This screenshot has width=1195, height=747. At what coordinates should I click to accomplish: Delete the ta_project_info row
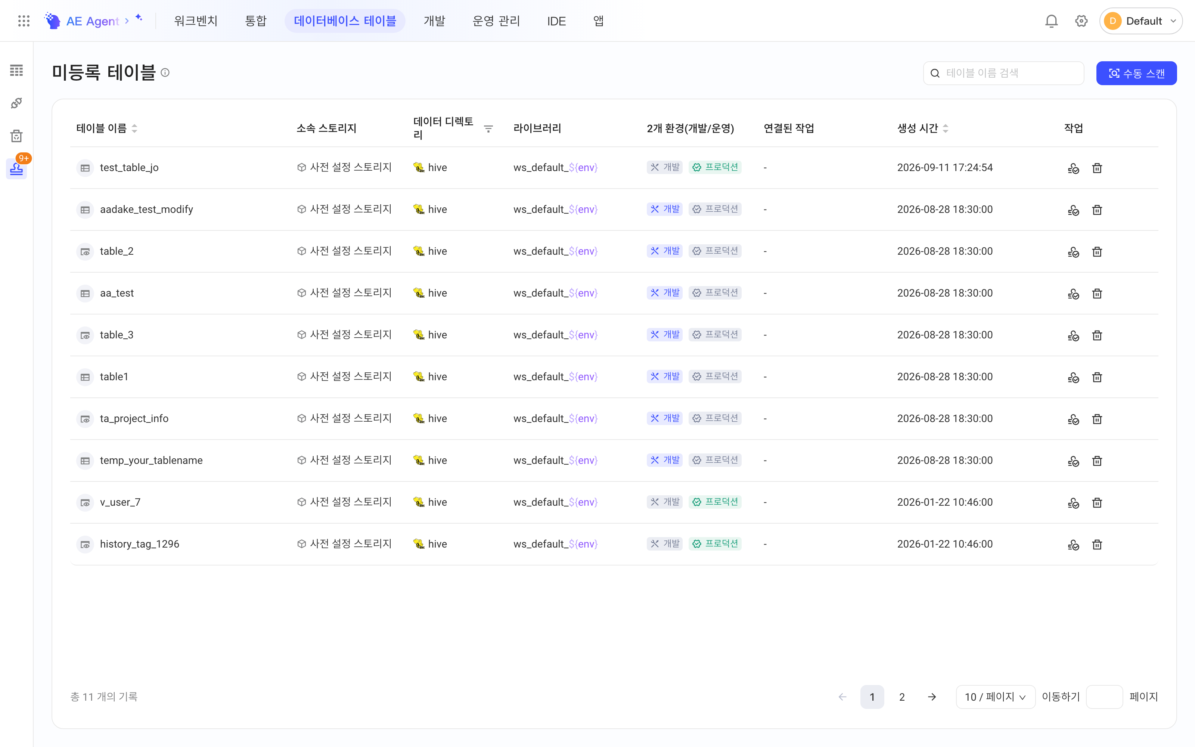coord(1097,419)
